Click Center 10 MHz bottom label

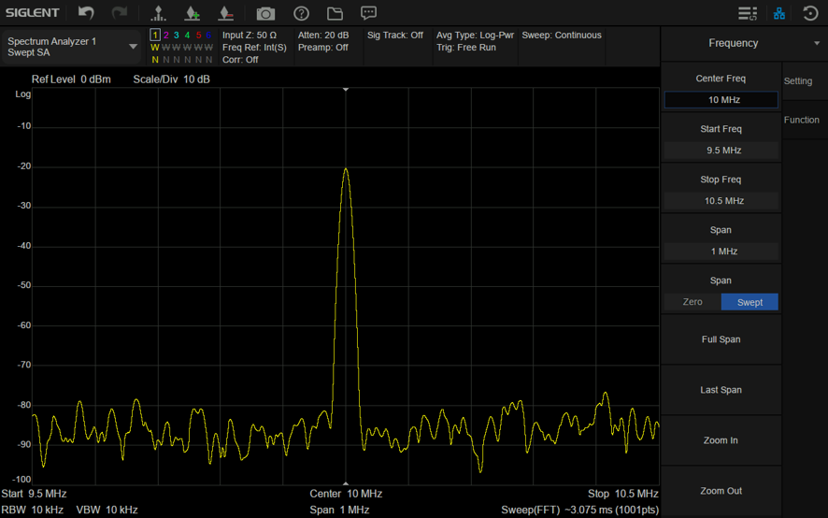click(346, 494)
